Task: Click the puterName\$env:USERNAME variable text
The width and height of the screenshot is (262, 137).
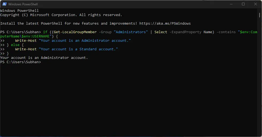Action: pos(25,36)
